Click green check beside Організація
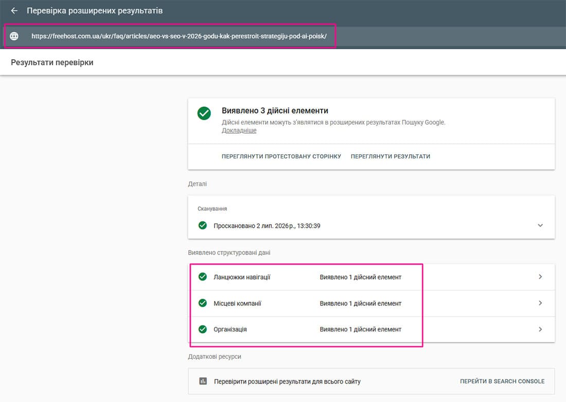 (x=203, y=329)
